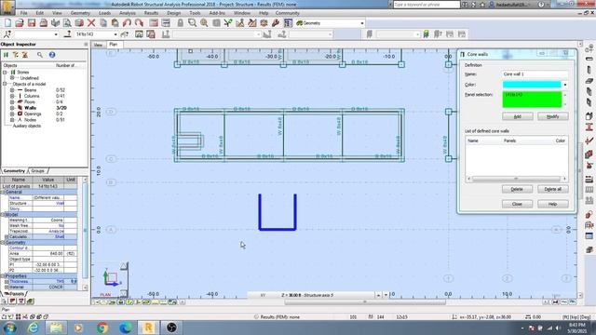Select the Plan view tab
Screen dimensions: 596x335
[x=114, y=45]
